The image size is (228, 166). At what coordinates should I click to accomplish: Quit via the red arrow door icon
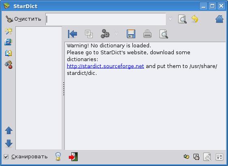click(x=73, y=157)
